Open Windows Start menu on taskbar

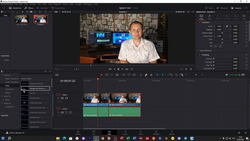coord(3,138)
